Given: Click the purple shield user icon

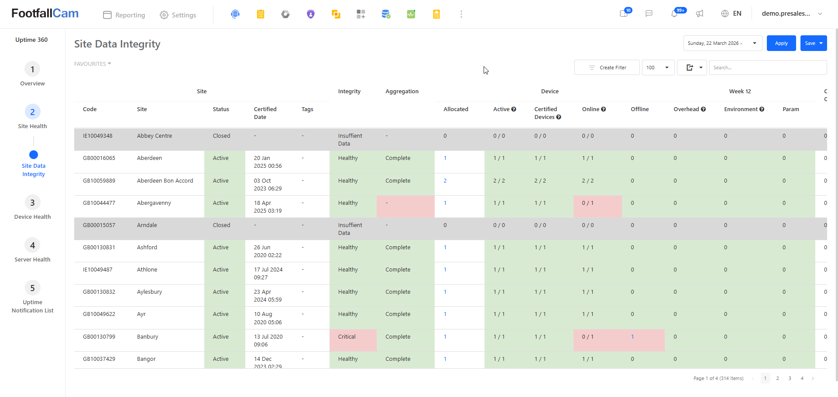Looking at the screenshot, I should pyautogui.click(x=311, y=14).
